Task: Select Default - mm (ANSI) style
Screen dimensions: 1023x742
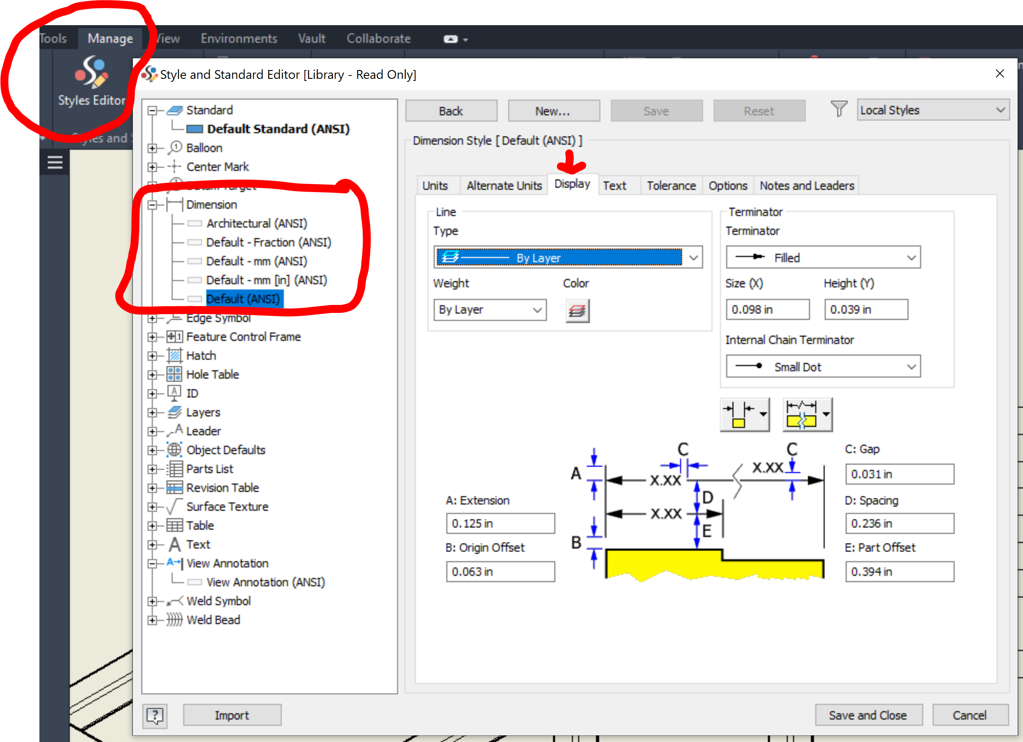Action: tap(257, 261)
